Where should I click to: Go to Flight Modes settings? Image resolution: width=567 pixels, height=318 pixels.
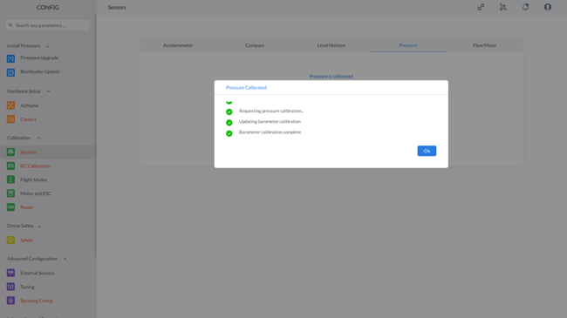point(34,179)
